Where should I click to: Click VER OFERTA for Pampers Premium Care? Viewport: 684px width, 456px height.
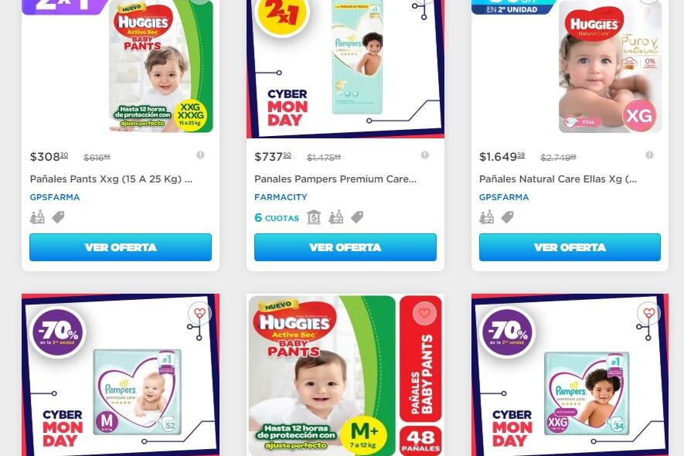point(345,247)
